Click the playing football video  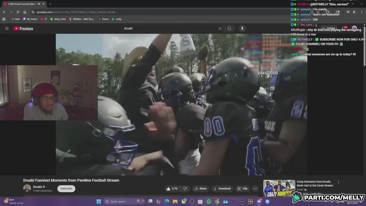click(181, 104)
